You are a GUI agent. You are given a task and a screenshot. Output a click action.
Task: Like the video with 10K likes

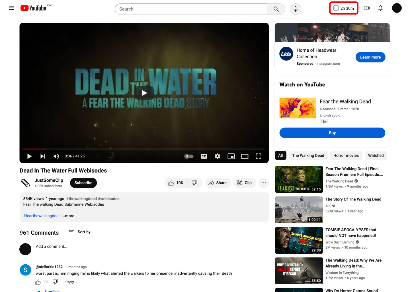point(176,183)
